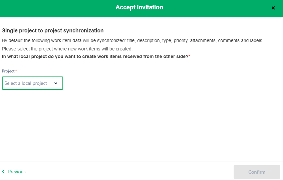Viewport: 283px width, 180px height.
Task: Click the red asterisk next to Project label
Action: click(16, 71)
